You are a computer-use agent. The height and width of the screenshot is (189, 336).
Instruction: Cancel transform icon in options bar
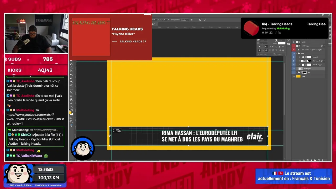(200, 20)
